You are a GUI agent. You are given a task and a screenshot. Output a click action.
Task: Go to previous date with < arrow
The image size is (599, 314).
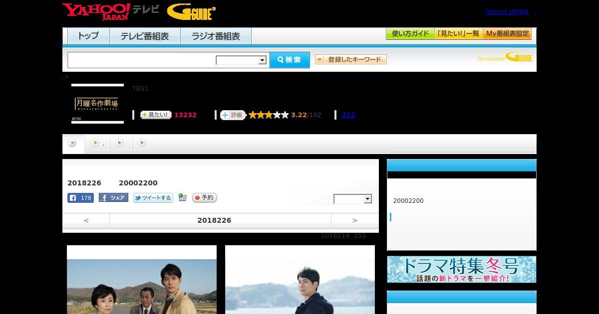(x=86, y=220)
